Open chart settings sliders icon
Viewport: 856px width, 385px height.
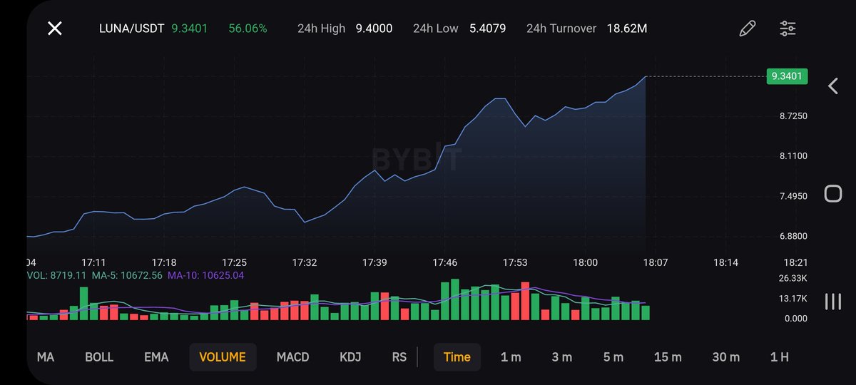pyautogui.click(x=788, y=29)
